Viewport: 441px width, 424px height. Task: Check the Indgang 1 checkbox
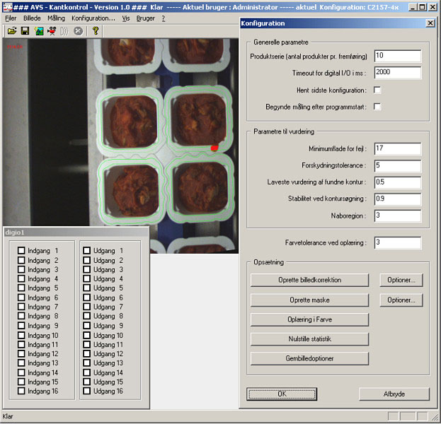click(21, 250)
